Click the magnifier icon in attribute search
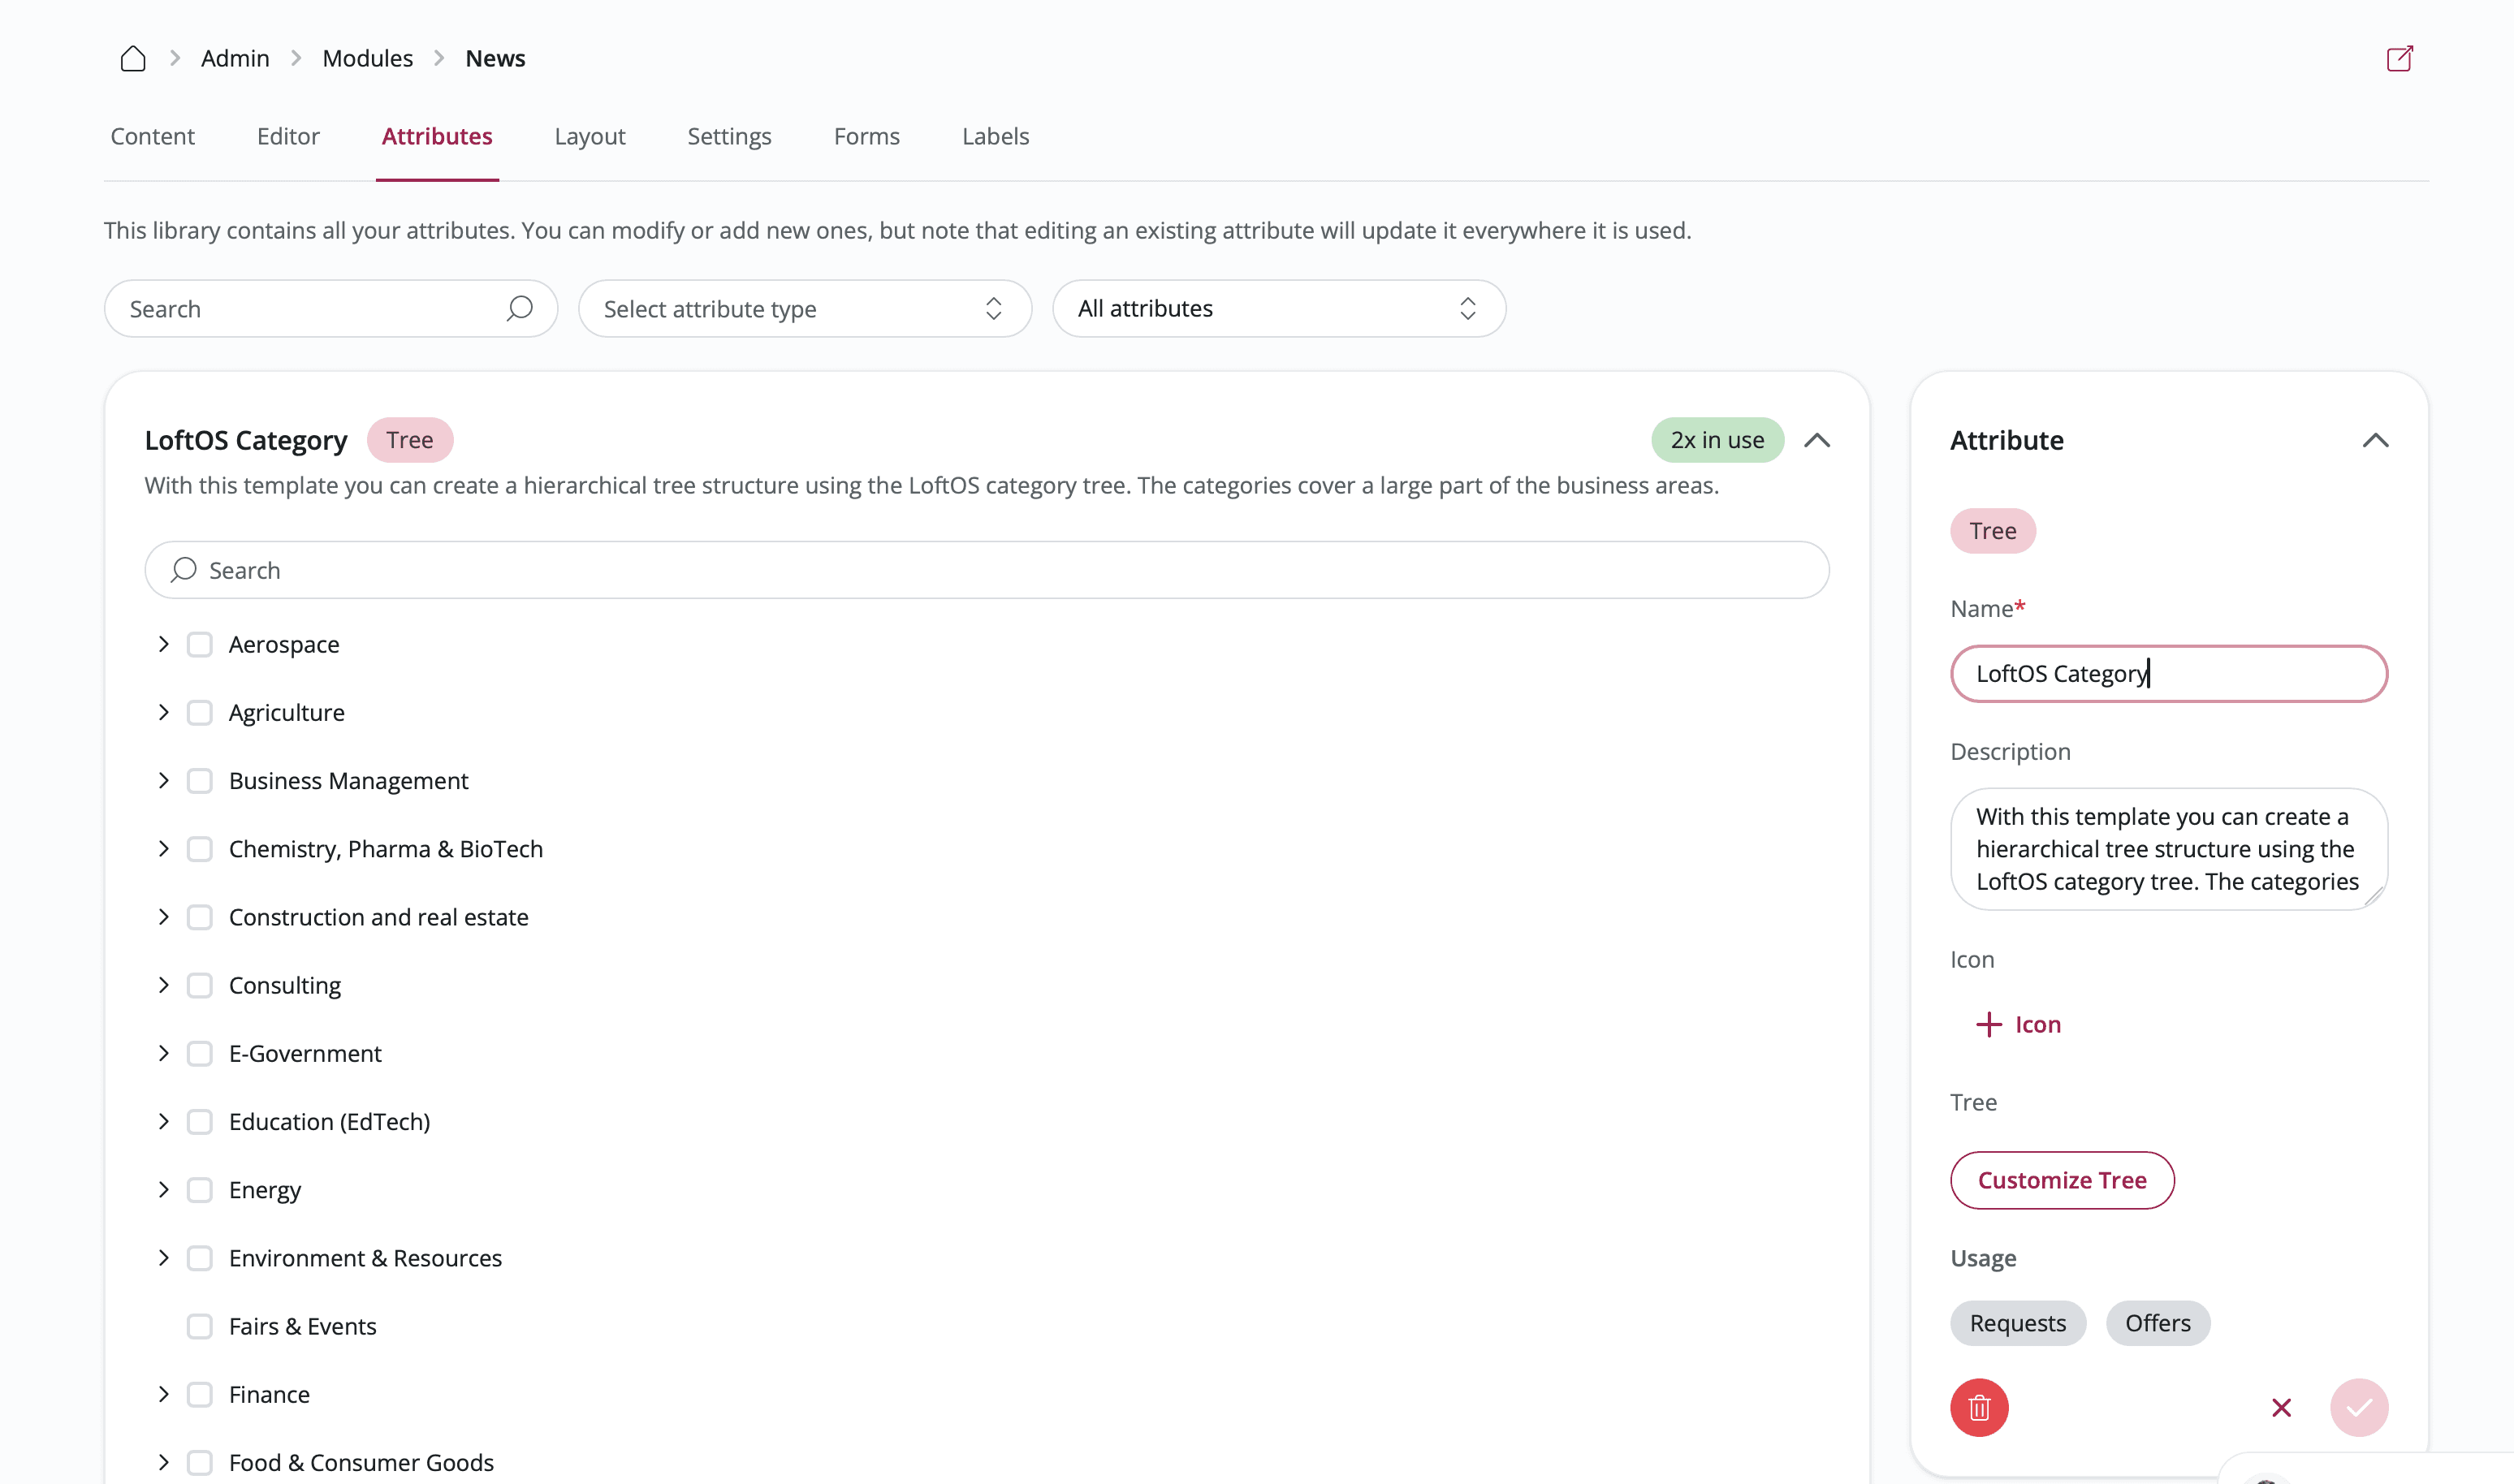 coord(519,308)
